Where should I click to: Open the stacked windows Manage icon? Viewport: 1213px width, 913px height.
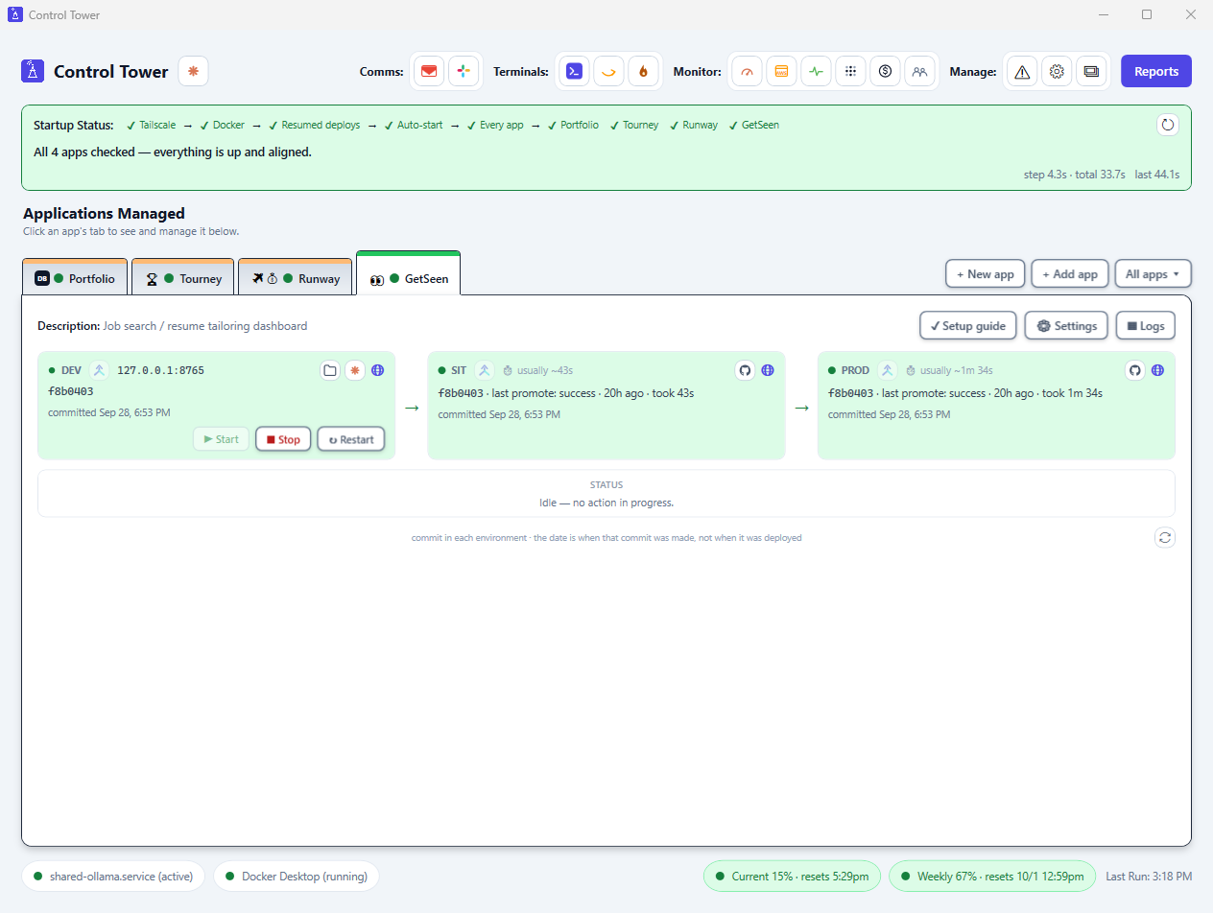(1091, 71)
